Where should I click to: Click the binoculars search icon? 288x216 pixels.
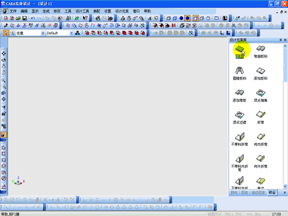[x=68, y=18]
